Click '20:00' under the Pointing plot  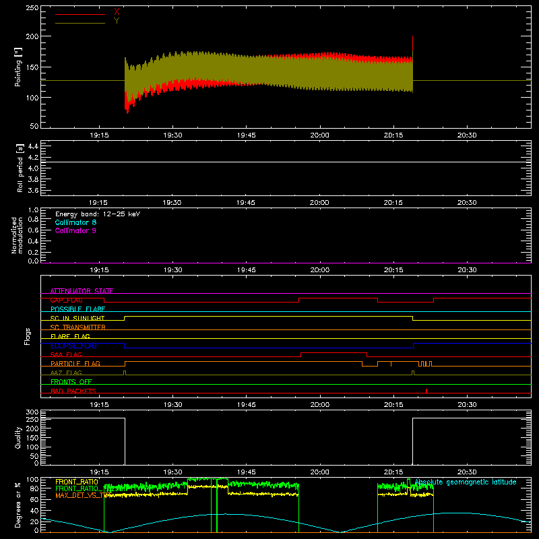coord(319,135)
